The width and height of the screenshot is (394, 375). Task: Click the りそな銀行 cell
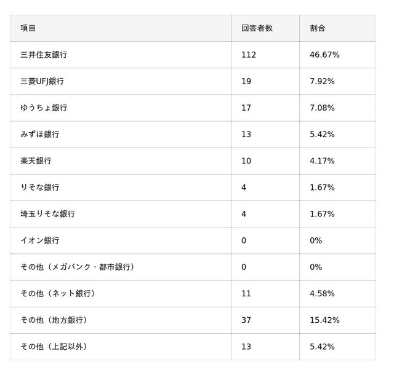pos(39,187)
